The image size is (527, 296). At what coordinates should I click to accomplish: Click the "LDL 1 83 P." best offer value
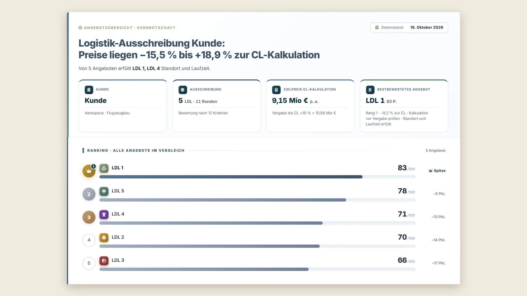coord(381,101)
